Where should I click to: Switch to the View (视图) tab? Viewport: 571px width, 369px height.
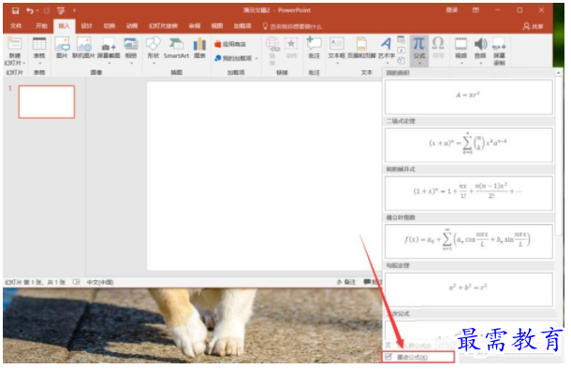click(x=217, y=26)
